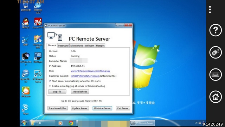Launch the PPStream desktop icon
The width and height of the screenshot is (225, 127).
pos(26,92)
